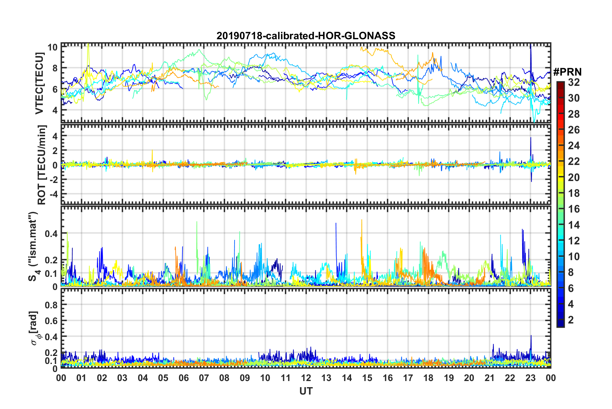The width and height of the screenshot is (612, 409).
Task: Click the 23 hour tick label
Action: pyautogui.click(x=531, y=378)
